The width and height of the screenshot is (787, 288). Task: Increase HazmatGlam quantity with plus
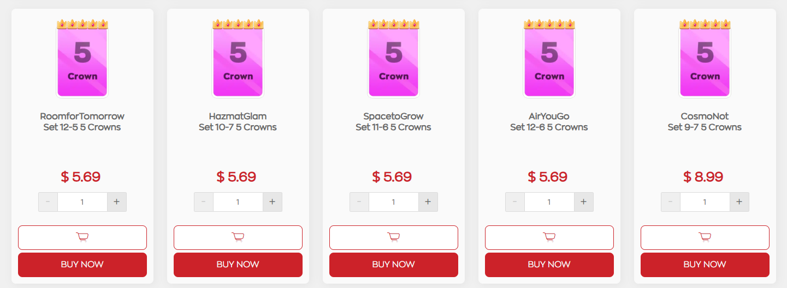tap(272, 202)
